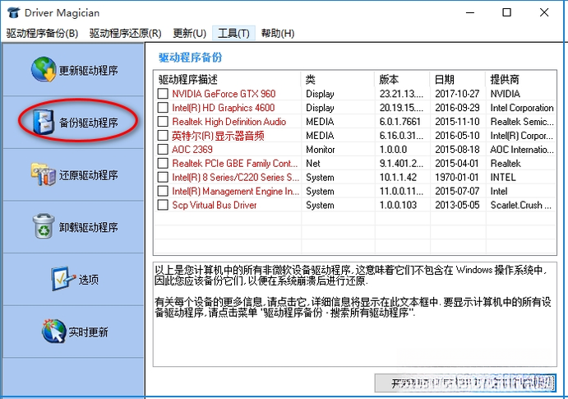Click the uninstall driver recycle bin icon
Screen dimensions: 568x399
44,225
